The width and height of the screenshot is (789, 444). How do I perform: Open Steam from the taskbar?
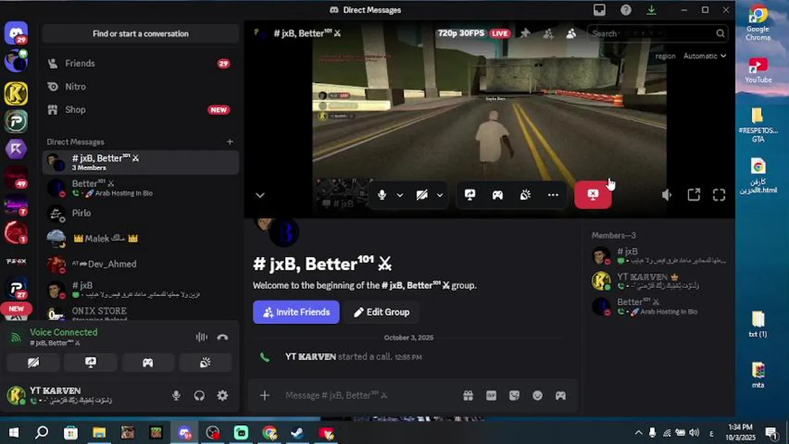point(298,433)
